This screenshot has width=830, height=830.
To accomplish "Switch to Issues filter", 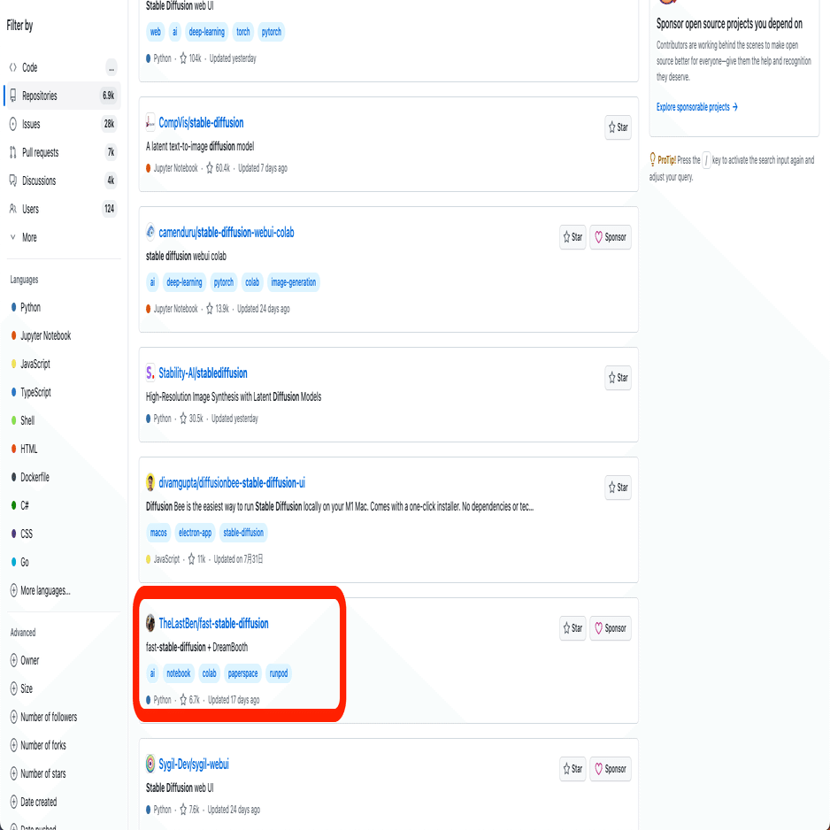I will click(63, 125).
